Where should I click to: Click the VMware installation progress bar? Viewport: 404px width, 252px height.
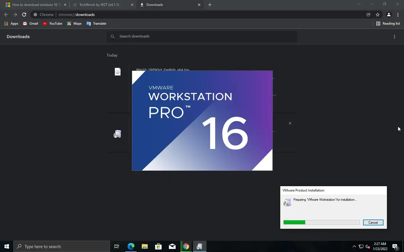tap(322, 222)
